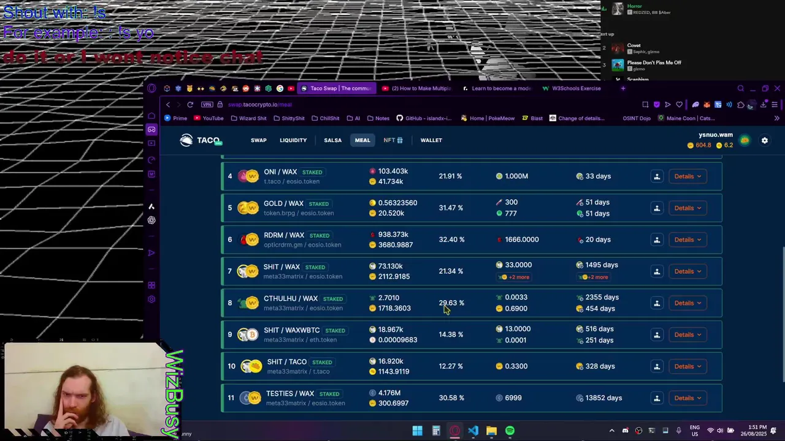The height and width of the screenshot is (441, 785).
Task: Show hidden system tray icons chevron
Action: (611, 431)
